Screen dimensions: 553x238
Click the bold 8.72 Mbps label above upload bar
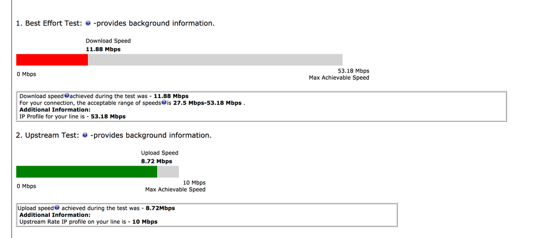coord(157,162)
